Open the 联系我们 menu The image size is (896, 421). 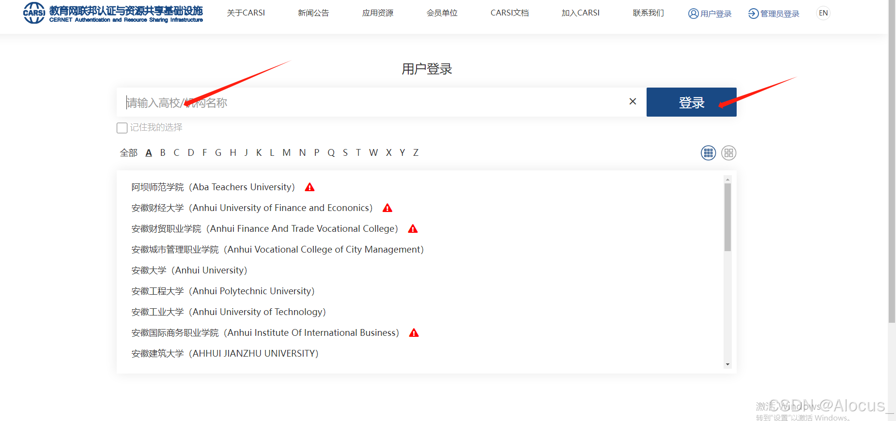click(x=649, y=13)
